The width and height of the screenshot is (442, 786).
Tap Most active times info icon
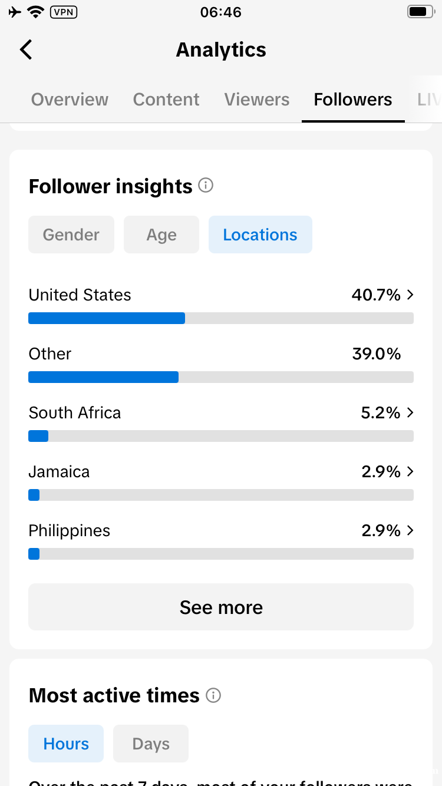coord(213,695)
